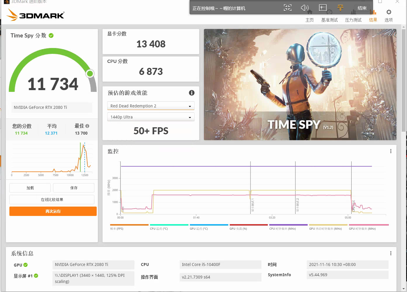Image resolution: width=407 pixels, height=292 pixels.
Task: Click the score distribution chart
Action: pos(52,159)
